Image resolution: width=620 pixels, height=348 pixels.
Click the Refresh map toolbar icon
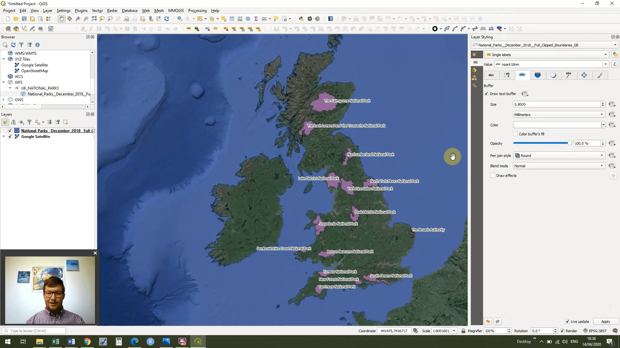click(x=167, y=19)
